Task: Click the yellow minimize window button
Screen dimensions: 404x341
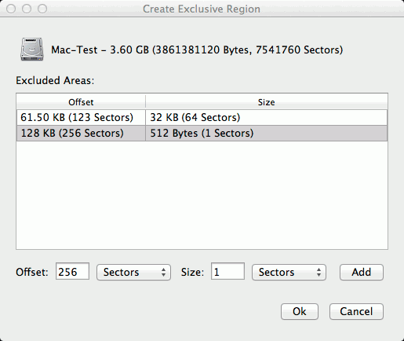Action: pyautogui.click(x=27, y=9)
